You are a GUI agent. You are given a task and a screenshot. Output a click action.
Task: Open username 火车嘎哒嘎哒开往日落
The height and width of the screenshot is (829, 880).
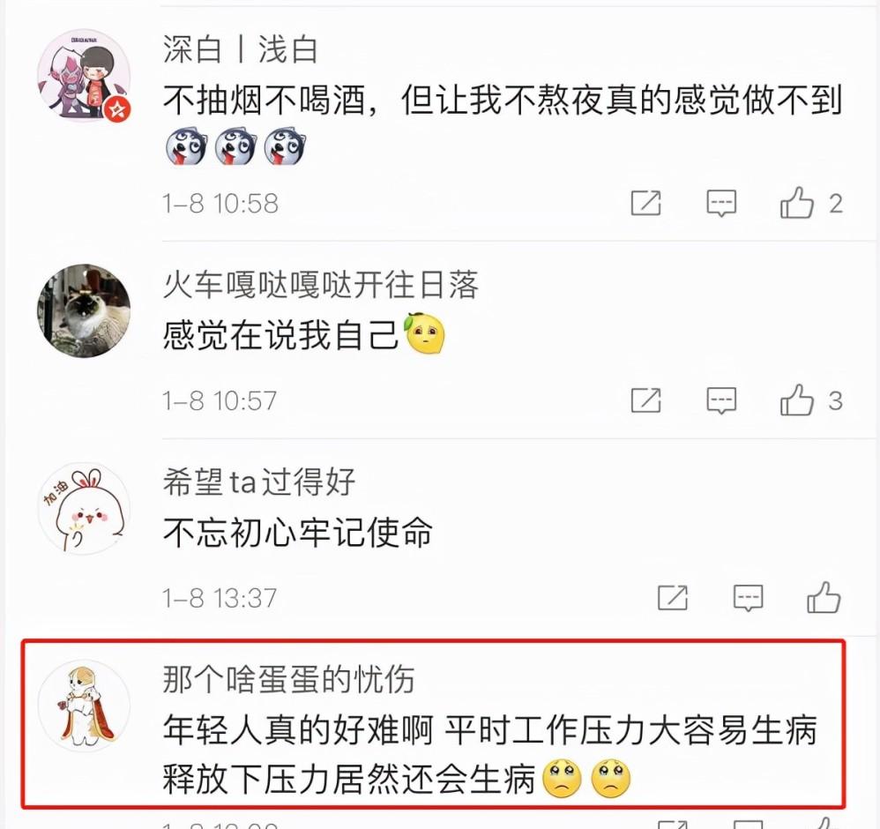point(320,285)
